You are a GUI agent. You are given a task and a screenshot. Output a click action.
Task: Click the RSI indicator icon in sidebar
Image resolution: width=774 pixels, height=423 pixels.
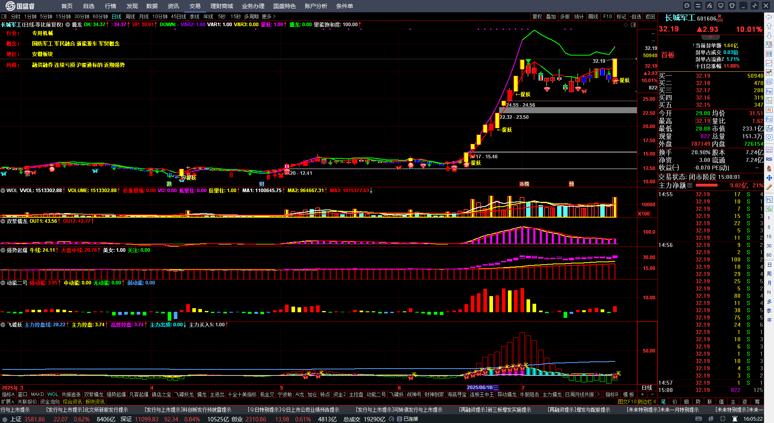coord(769,159)
